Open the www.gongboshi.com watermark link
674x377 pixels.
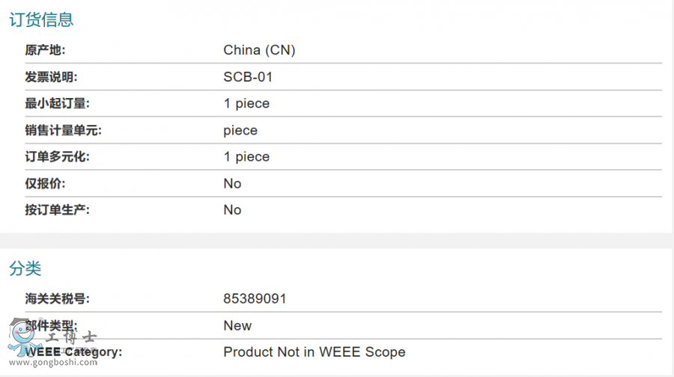click(x=53, y=363)
